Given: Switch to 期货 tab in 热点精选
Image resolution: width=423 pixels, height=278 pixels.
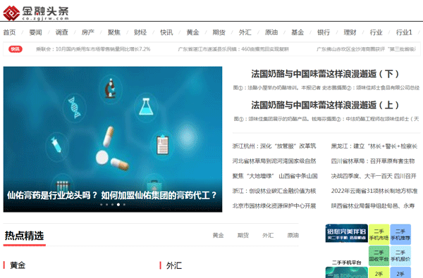Looking at the screenshot, I should pos(243,235).
